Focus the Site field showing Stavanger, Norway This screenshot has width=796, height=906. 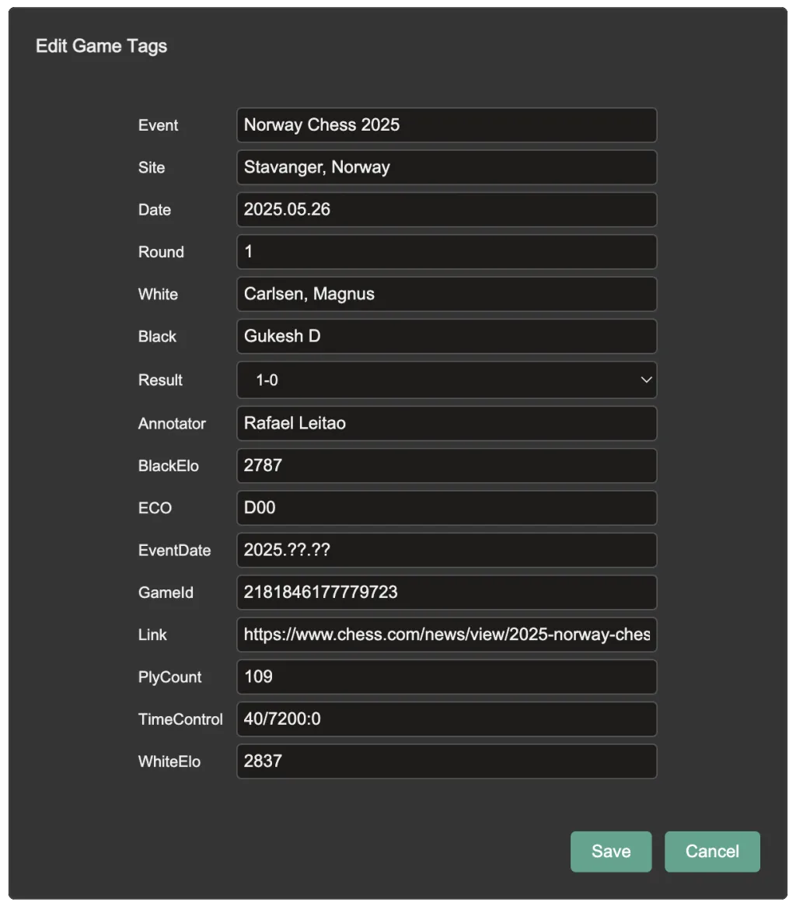446,167
